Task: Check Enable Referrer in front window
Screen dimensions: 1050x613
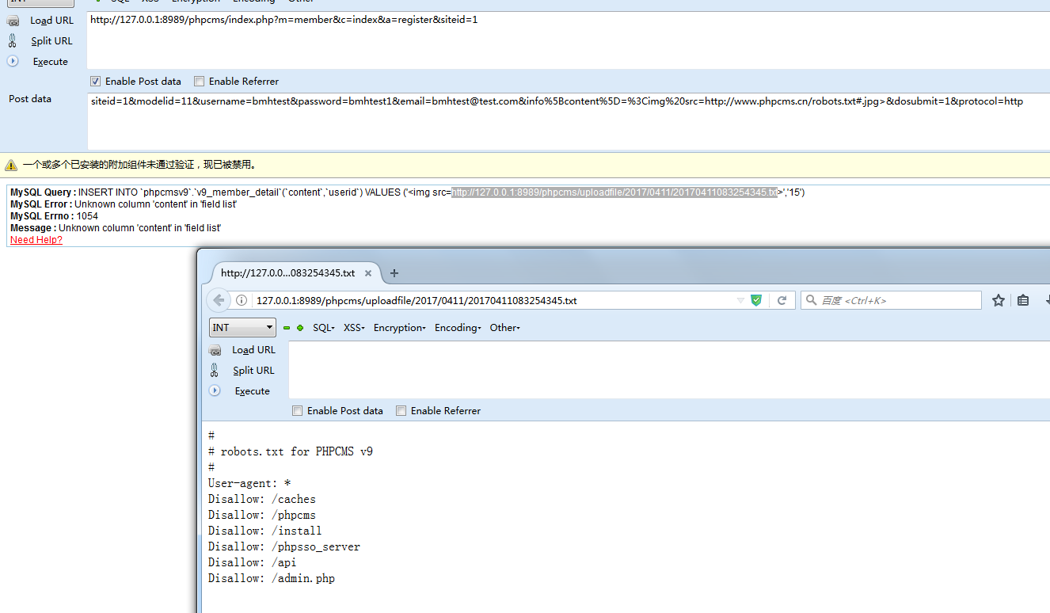Action: [x=401, y=410]
